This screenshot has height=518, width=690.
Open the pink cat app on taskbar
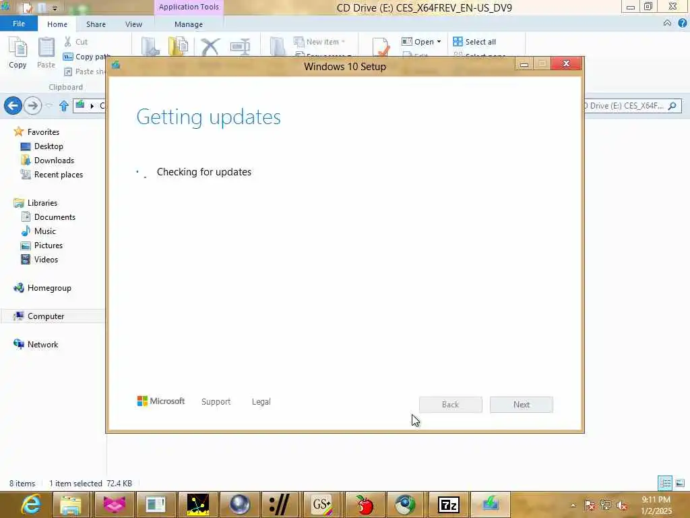[115, 505]
